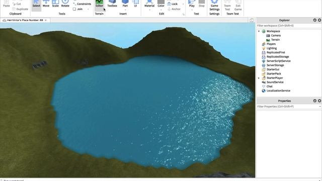Open Game Settings
The height and width of the screenshot is (181, 322).
tap(214, 6)
